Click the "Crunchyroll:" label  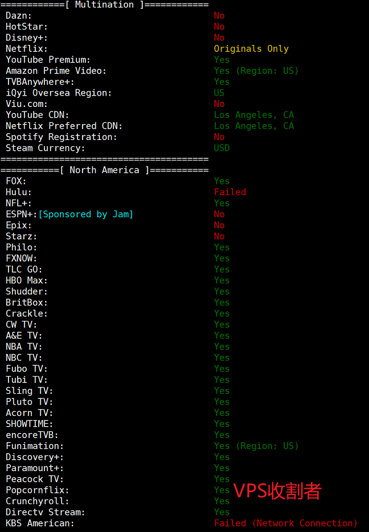coord(38,501)
